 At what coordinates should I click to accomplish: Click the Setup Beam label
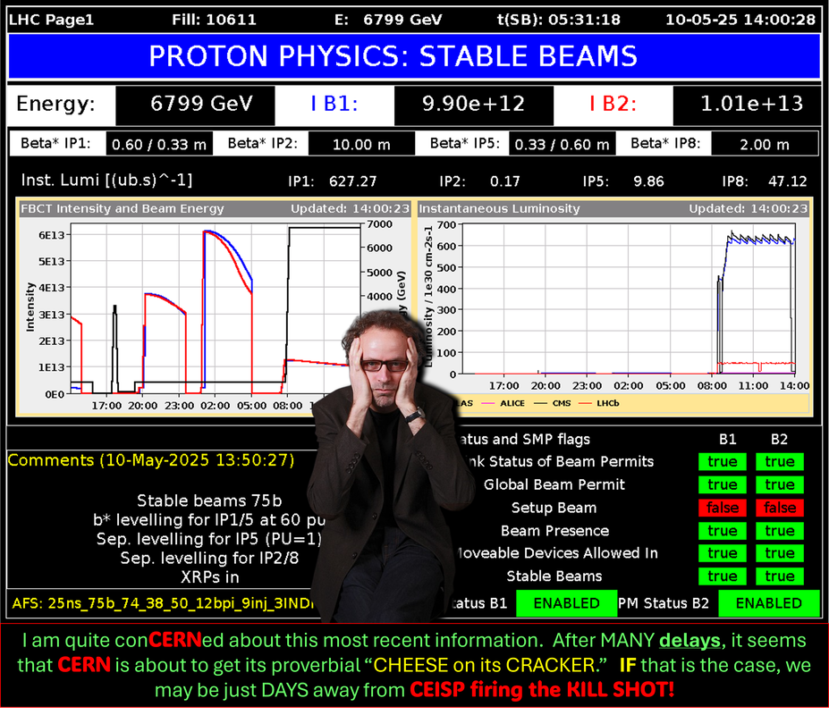coord(554,508)
